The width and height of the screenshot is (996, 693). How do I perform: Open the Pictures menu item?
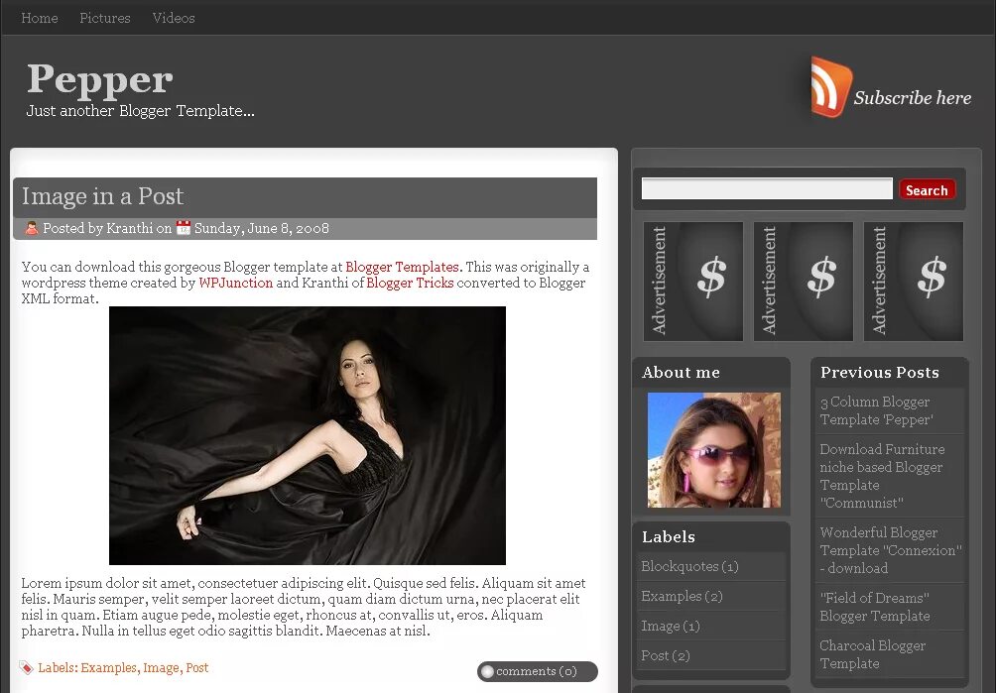pyautogui.click(x=105, y=18)
